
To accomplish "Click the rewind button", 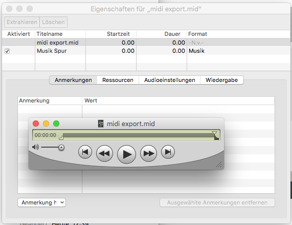I will click(x=104, y=153).
